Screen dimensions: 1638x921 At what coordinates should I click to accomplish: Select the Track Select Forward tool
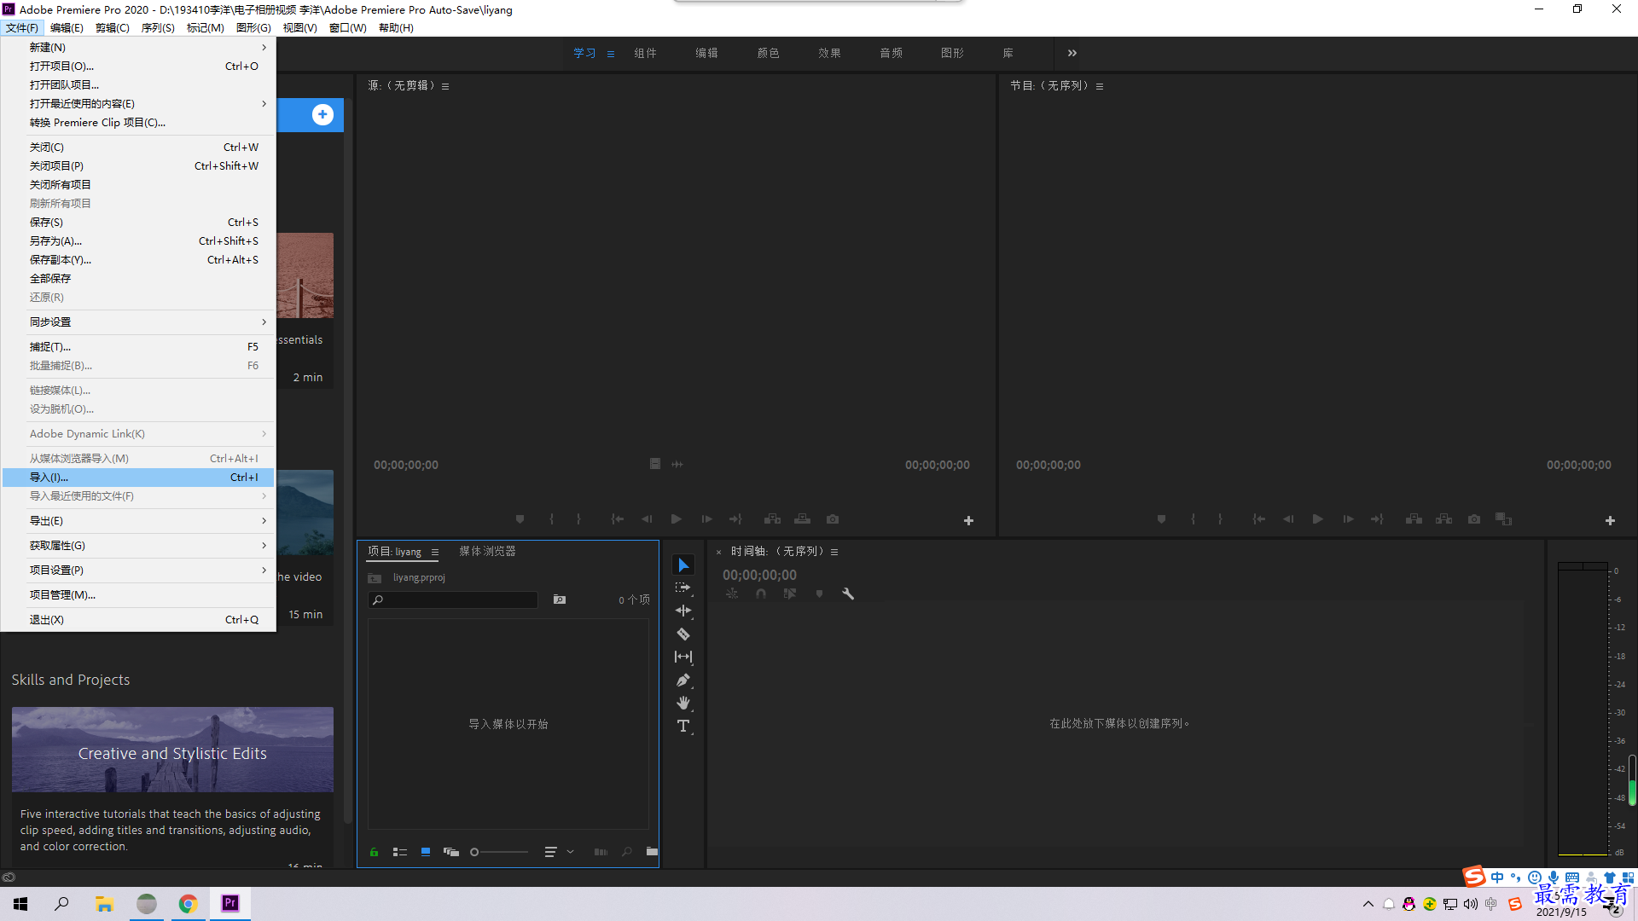coord(683,588)
